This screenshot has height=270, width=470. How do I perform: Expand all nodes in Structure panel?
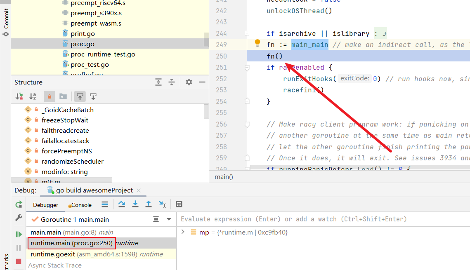pos(158,82)
